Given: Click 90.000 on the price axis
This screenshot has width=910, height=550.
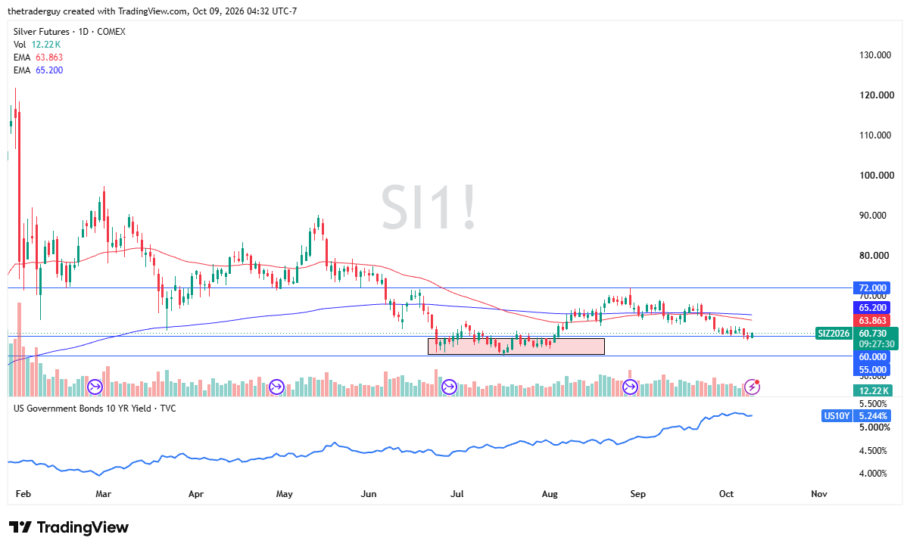Looking at the screenshot, I should click(x=873, y=216).
